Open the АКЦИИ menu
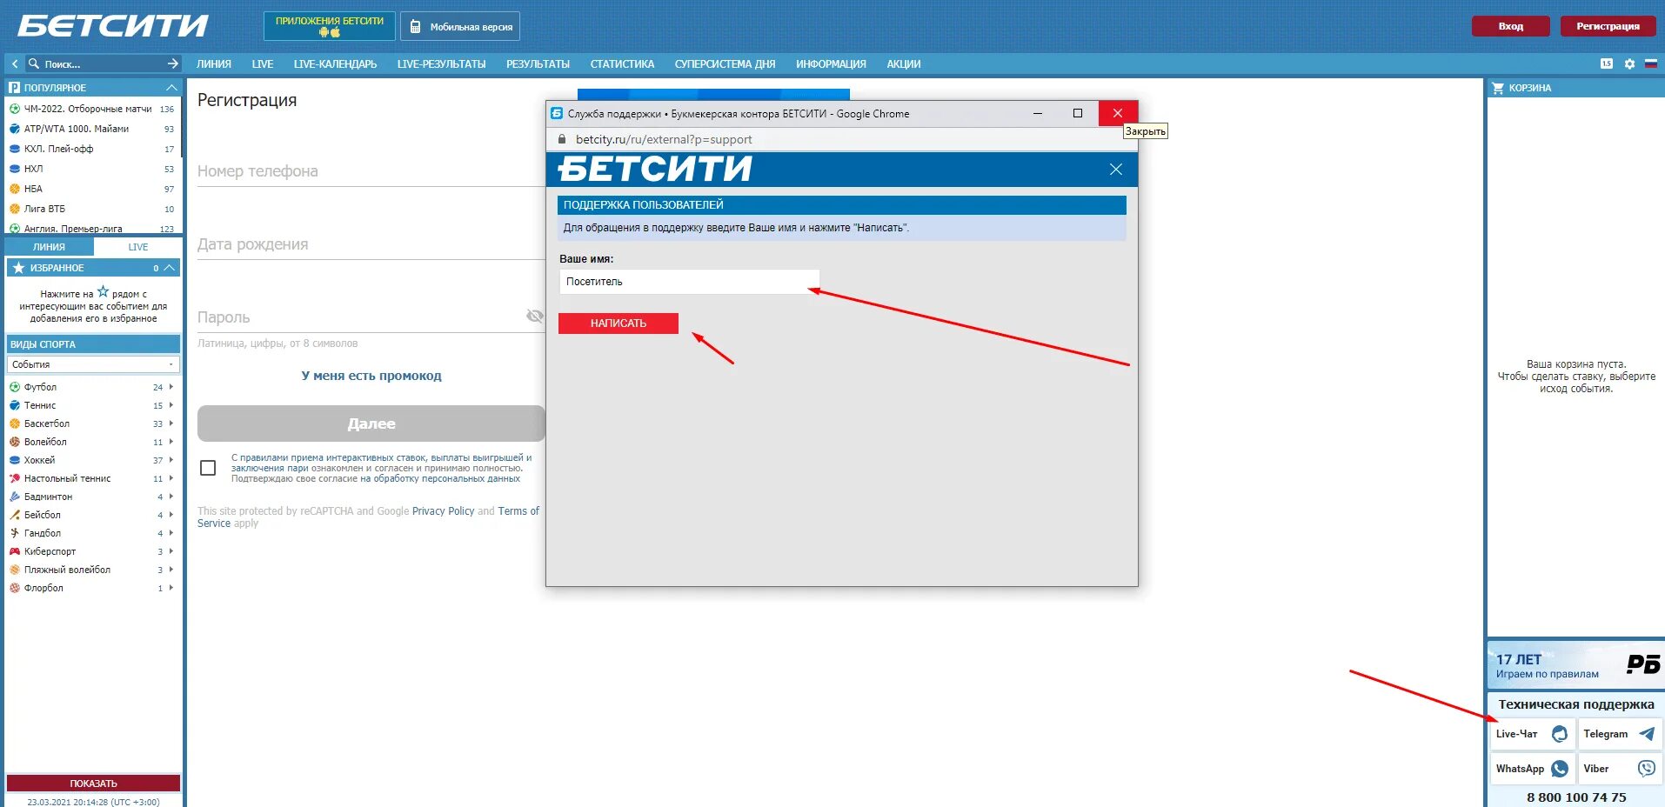The image size is (1665, 807). tap(904, 63)
